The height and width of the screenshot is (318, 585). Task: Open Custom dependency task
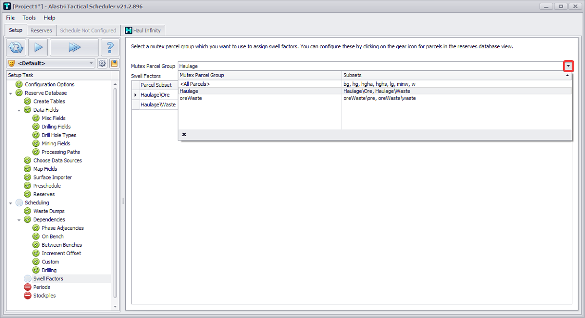point(50,262)
